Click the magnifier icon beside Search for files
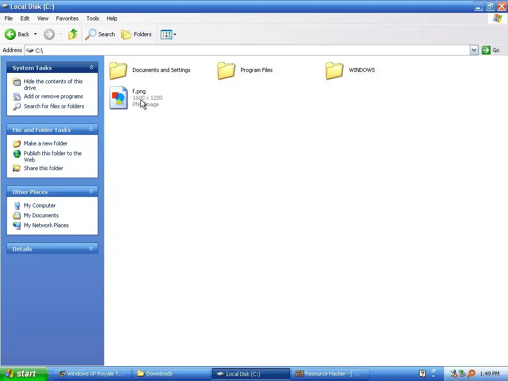Viewport: 508px width, 381px height. 17,106
